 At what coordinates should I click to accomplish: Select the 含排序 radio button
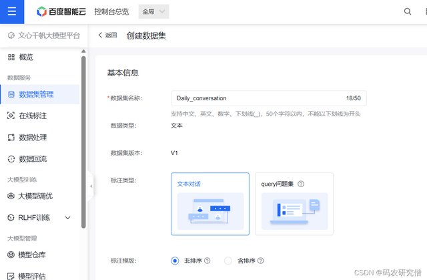point(228,261)
